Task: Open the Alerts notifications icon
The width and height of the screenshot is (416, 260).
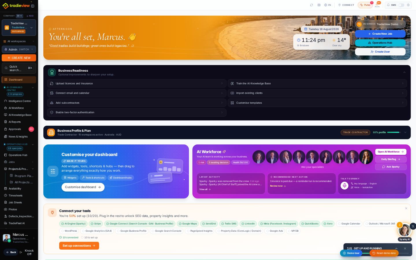Action: coord(377,5)
